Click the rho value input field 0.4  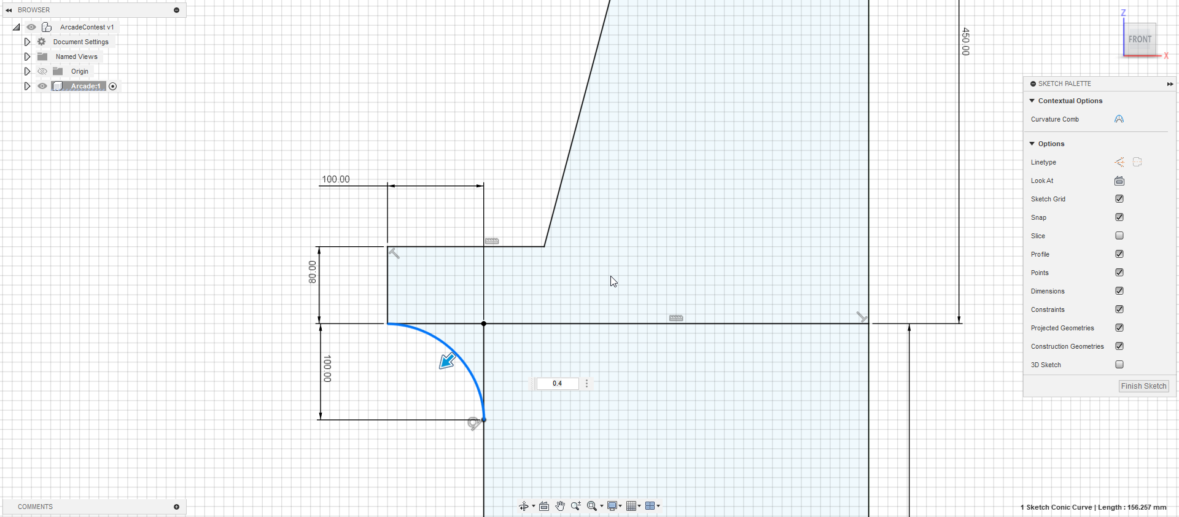[x=558, y=384]
